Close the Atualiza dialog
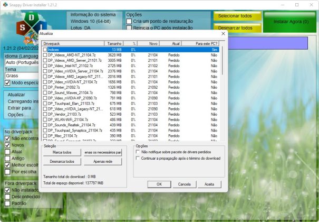The height and width of the screenshot is (222, 319). [x=223, y=34]
